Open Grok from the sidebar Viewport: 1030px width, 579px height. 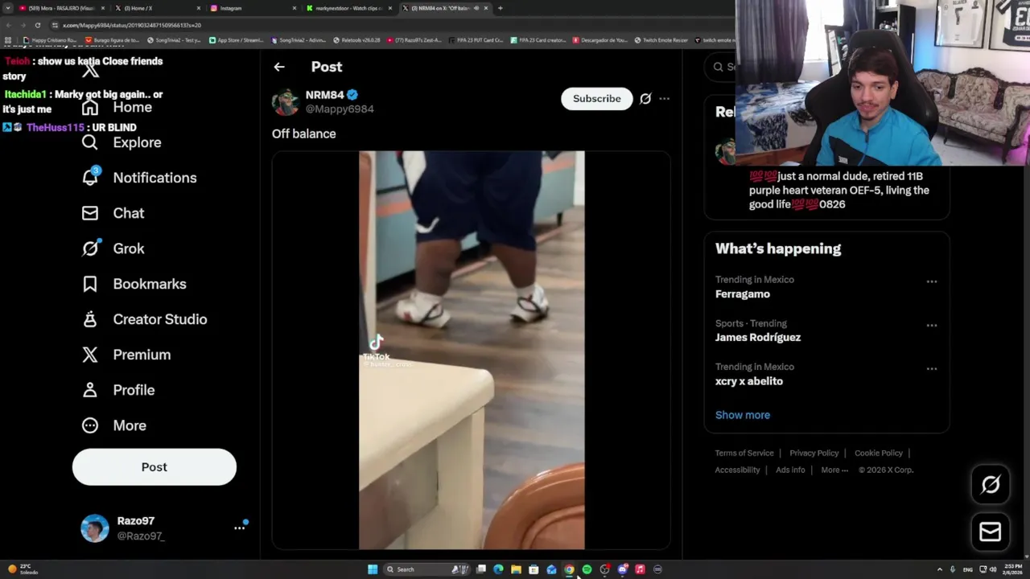[113, 248]
